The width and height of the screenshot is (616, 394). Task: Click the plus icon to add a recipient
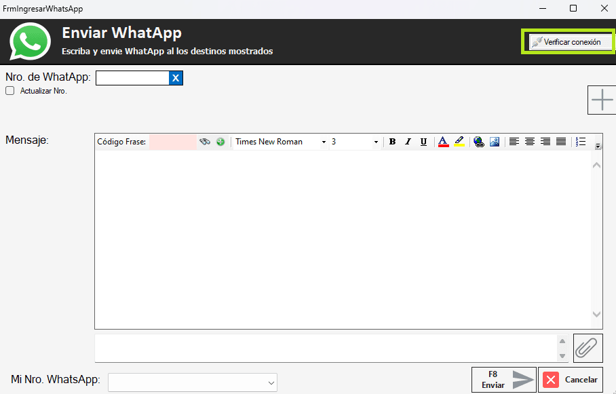[x=601, y=100]
